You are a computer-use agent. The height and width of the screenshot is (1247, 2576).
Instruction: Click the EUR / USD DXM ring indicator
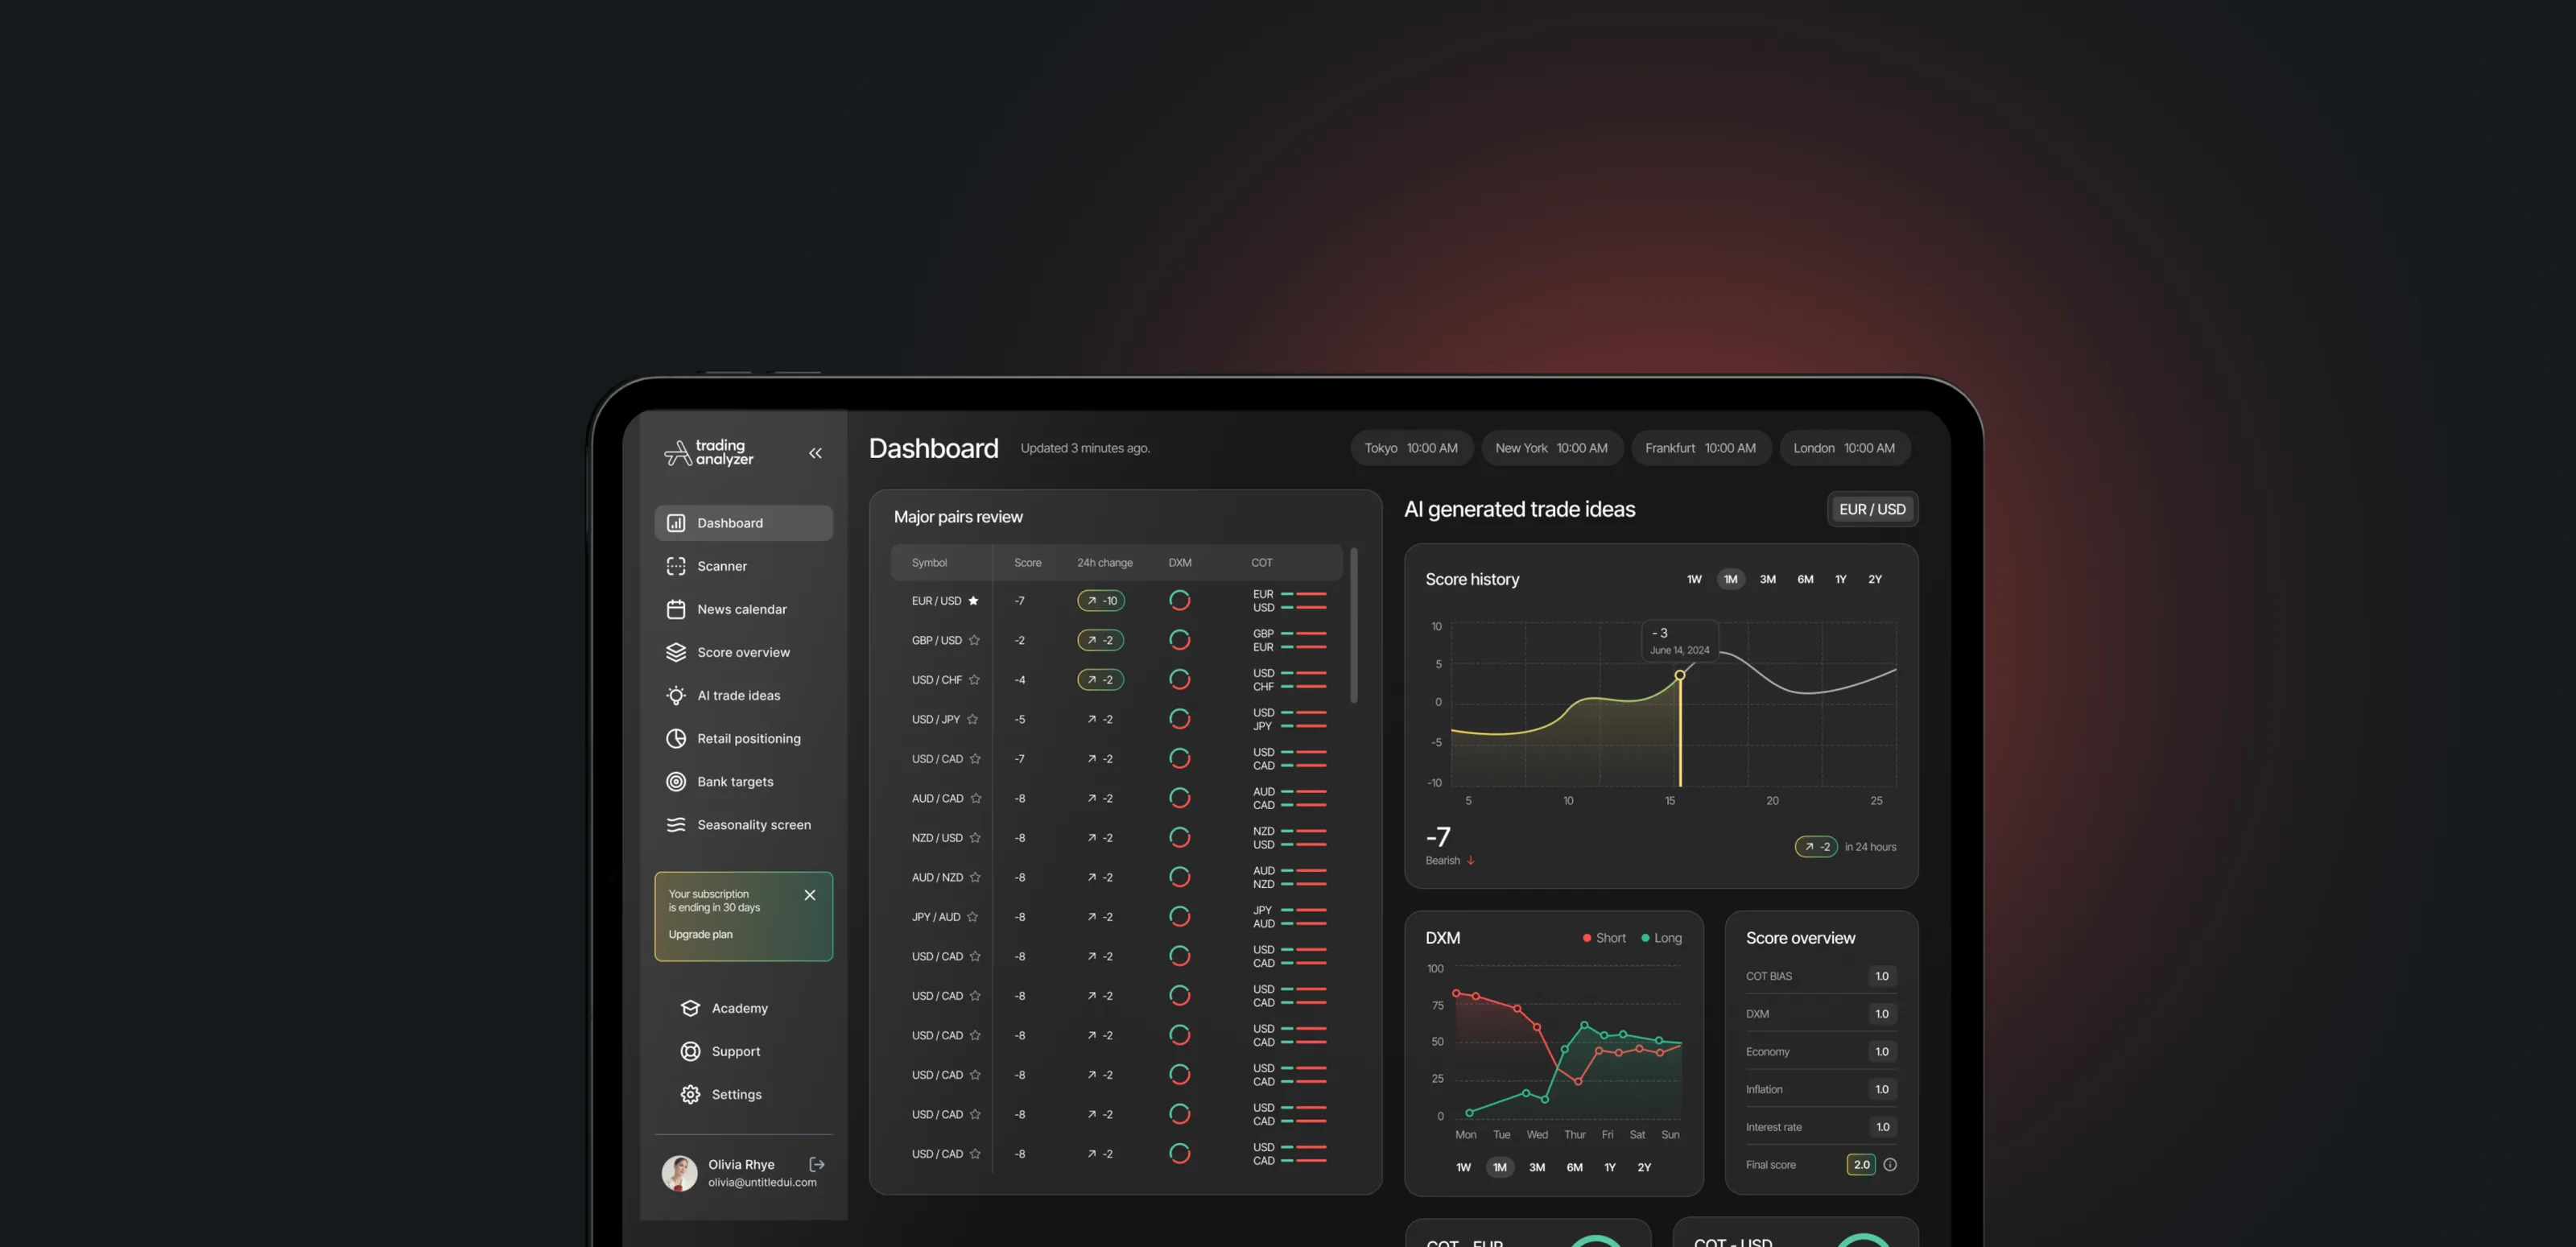[x=1180, y=600]
